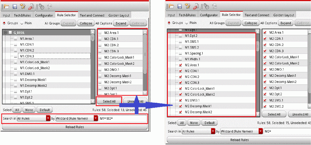Viewport: 311px width, 145px height.
Task: Click the save floppy icon in right window
Action: coord(180,6)
